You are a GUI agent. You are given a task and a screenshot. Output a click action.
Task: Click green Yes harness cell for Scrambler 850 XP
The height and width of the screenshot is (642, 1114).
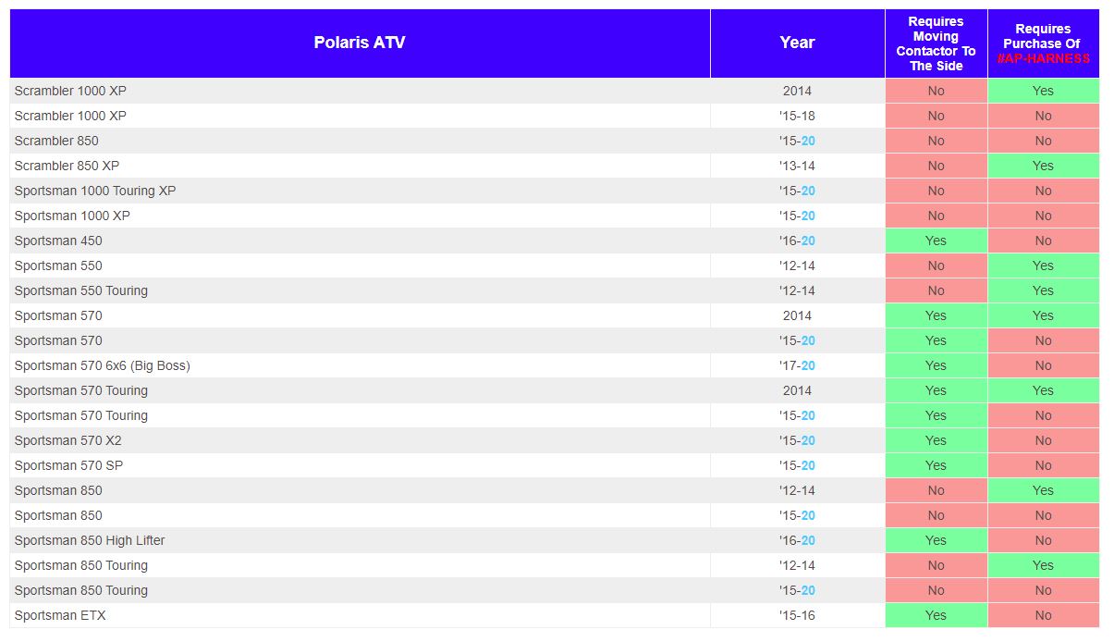1043,166
